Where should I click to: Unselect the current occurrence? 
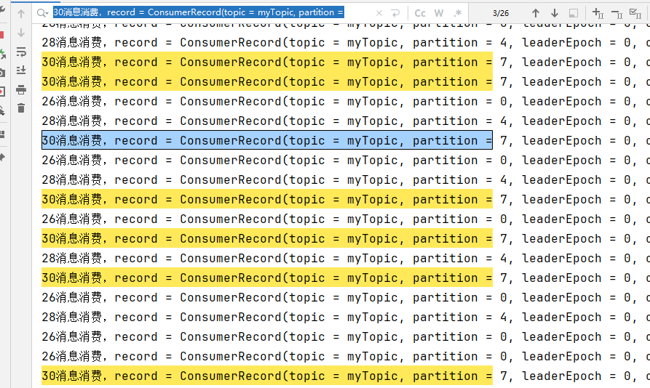click(617, 13)
